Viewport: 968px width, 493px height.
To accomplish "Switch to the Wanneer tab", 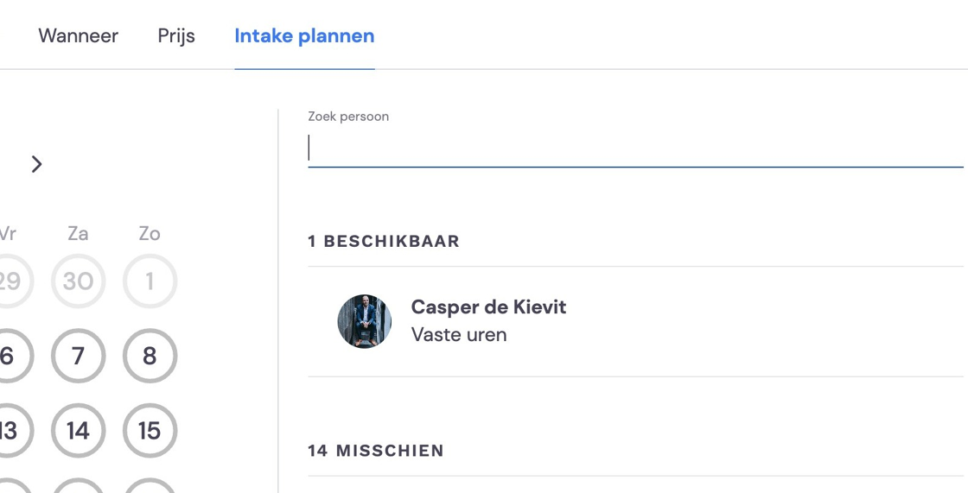I will tap(79, 35).
